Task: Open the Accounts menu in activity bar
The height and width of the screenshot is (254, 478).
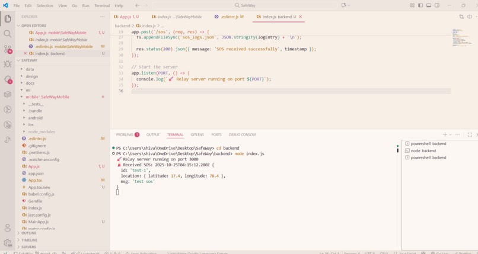Action: tap(8, 227)
